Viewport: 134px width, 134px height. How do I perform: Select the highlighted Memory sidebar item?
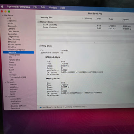coord(19,52)
